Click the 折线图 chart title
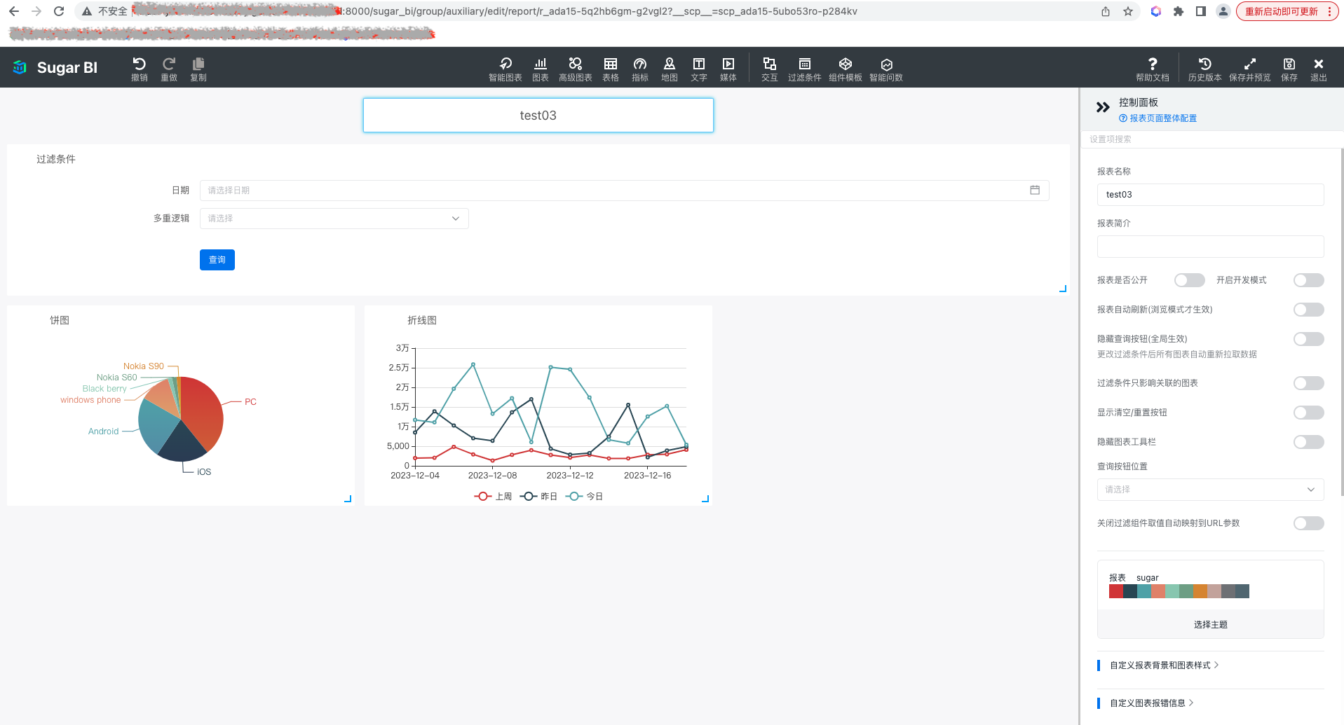 point(422,320)
